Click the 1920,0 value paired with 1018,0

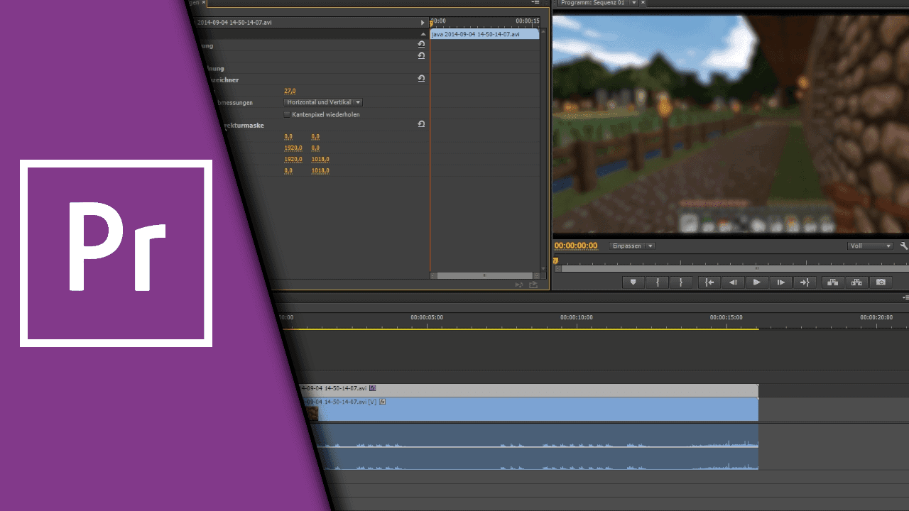293,159
